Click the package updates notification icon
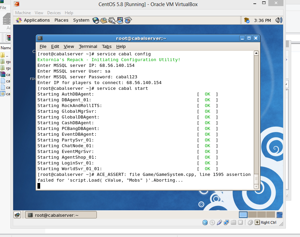The width and height of the screenshot is (300, 237). click(247, 20)
